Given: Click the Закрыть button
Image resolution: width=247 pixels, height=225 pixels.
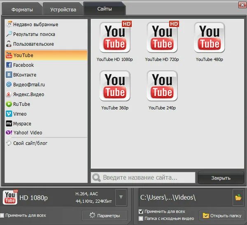Looking at the screenshot, I should click(221, 178).
